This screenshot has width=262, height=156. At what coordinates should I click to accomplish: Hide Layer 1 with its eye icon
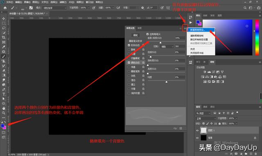click(x=197, y=131)
